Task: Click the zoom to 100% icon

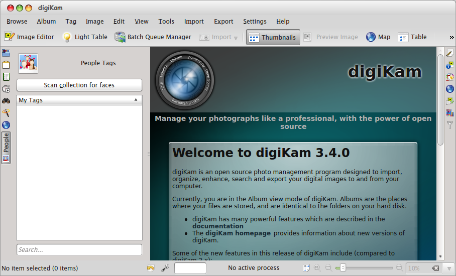Action: [x=317, y=268]
